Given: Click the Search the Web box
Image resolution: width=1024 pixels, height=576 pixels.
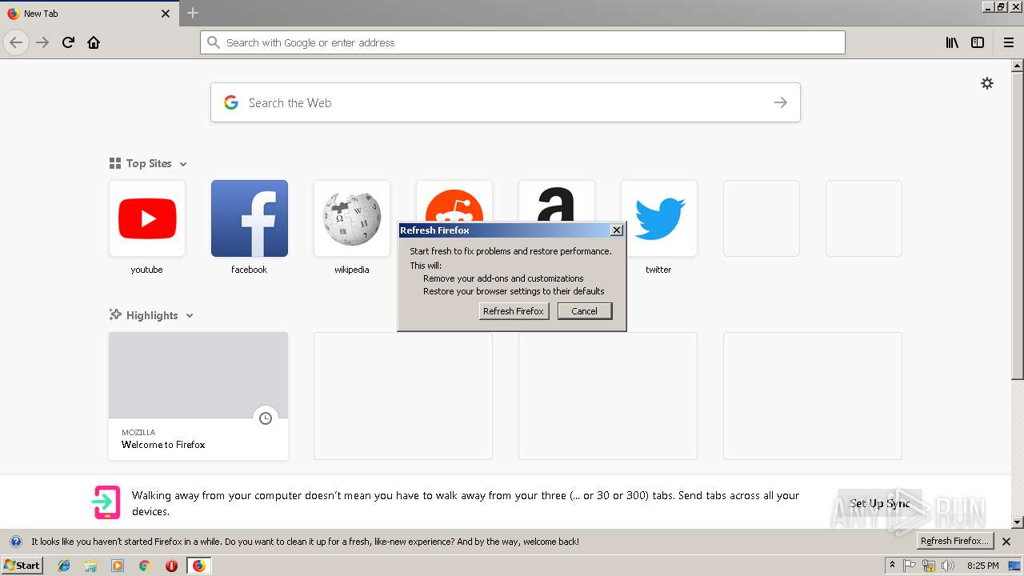Looking at the screenshot, I should [x=506, y=102].
